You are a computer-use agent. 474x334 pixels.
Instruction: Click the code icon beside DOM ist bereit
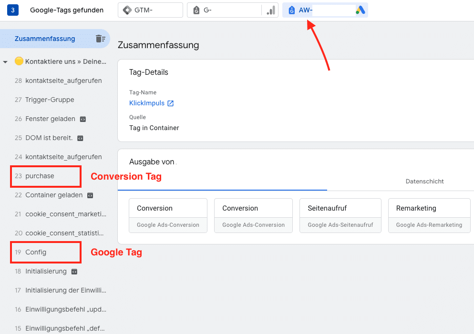pos(80,138)
